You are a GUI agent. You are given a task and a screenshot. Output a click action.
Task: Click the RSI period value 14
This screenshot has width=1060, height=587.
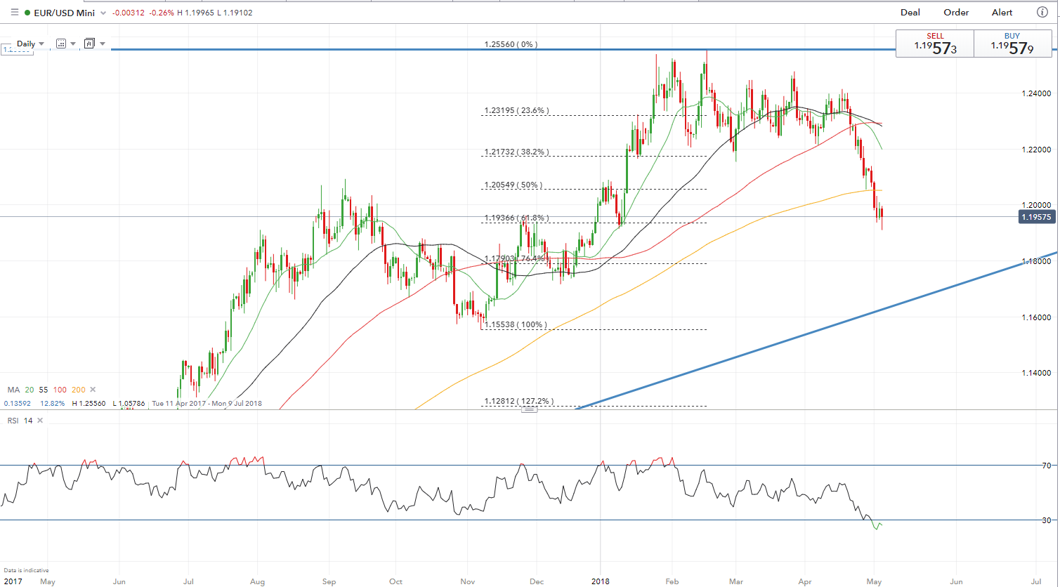click(29, 421)
